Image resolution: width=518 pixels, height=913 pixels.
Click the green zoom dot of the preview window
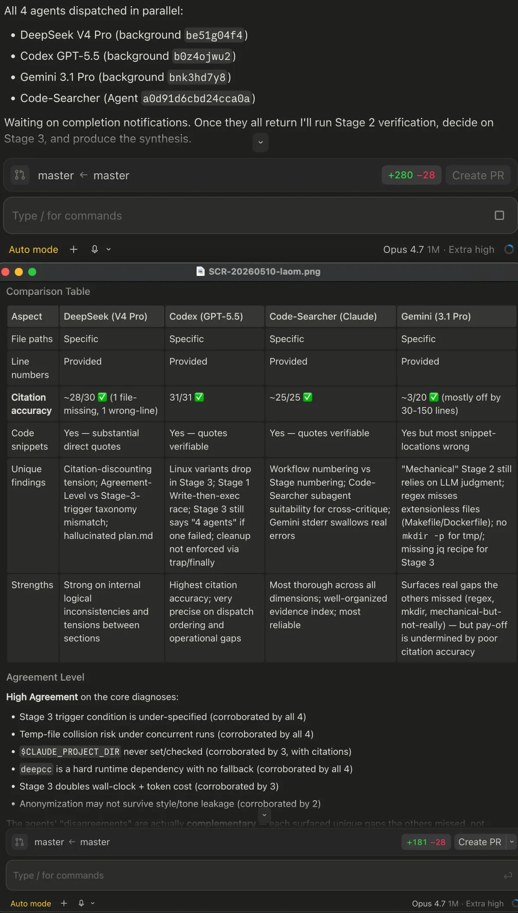coord(32,272)
